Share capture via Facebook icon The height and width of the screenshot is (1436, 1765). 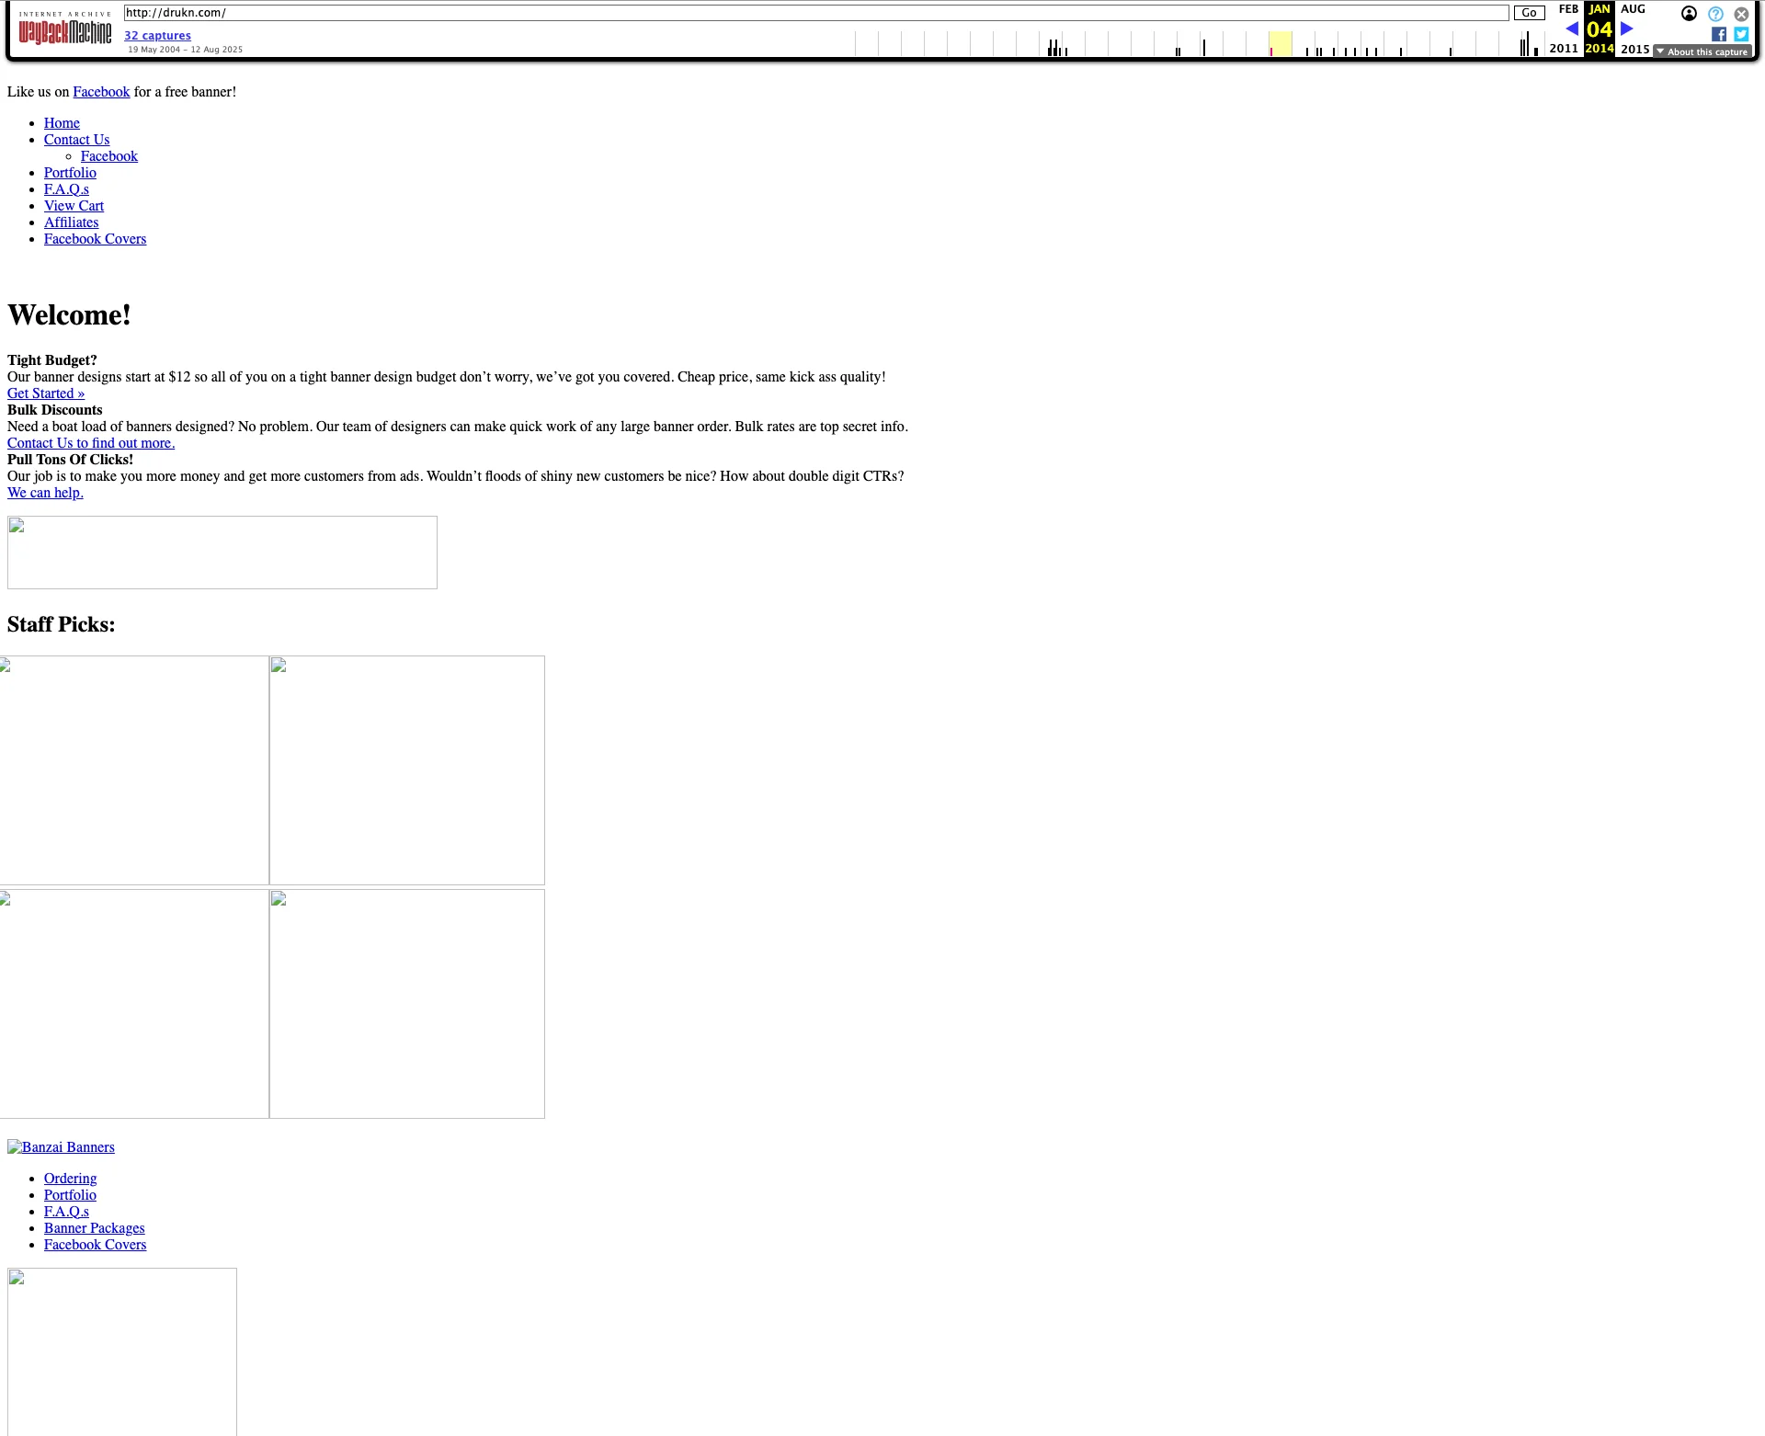coord(1718,34)
